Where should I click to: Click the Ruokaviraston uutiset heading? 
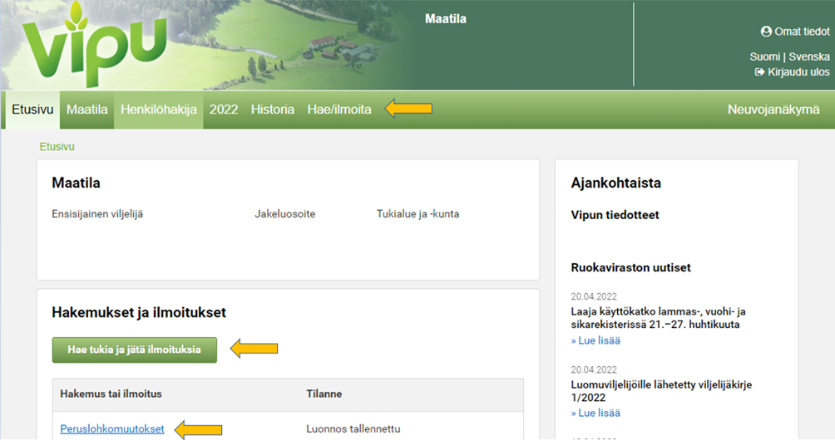coord(630,267)
